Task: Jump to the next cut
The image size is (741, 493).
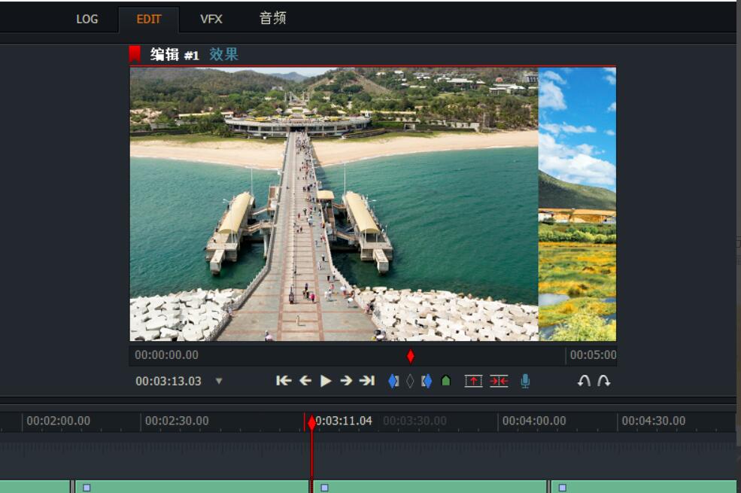Action: [x=367, y=381]
